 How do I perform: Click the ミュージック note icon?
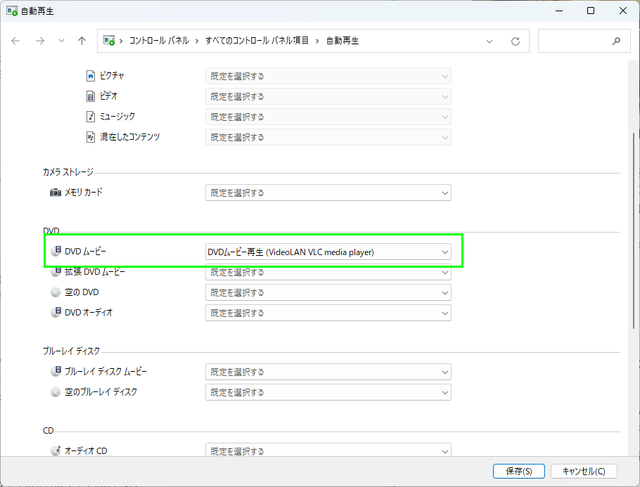pyautogui.click(x=91, y=117)
